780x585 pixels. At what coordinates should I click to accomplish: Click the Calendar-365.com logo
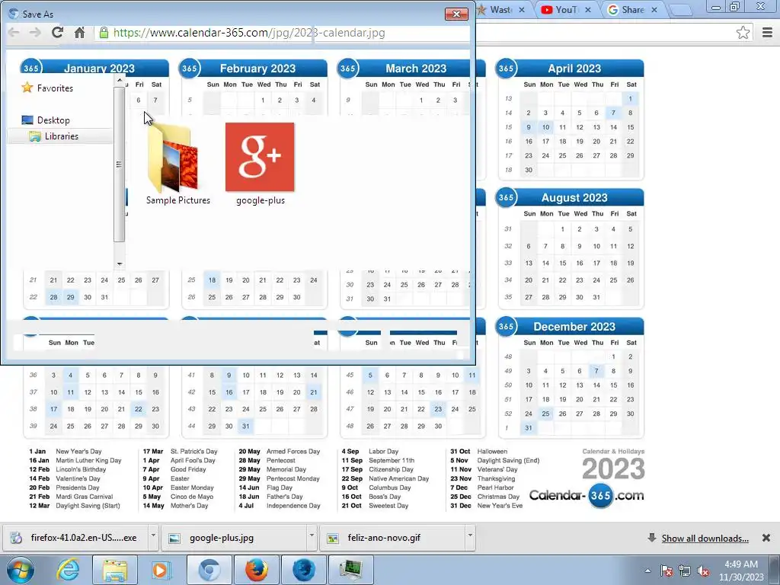[587, 495]
